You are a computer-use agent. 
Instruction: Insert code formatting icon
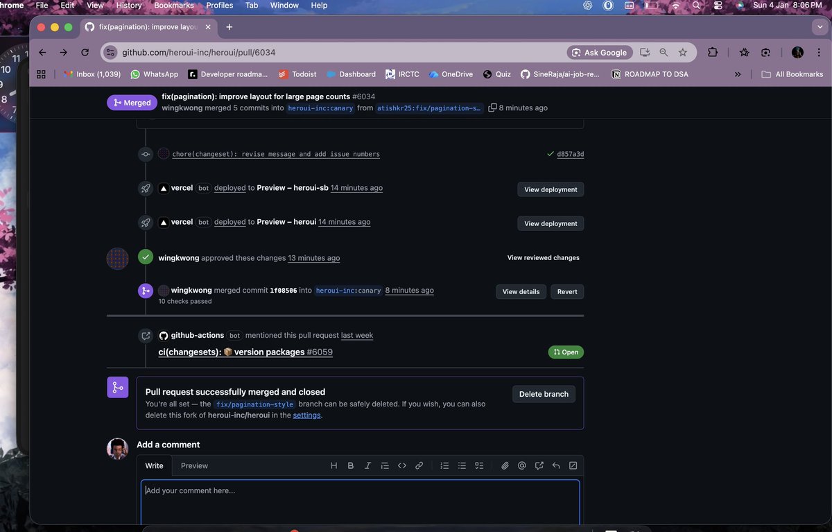coord(402,466)
